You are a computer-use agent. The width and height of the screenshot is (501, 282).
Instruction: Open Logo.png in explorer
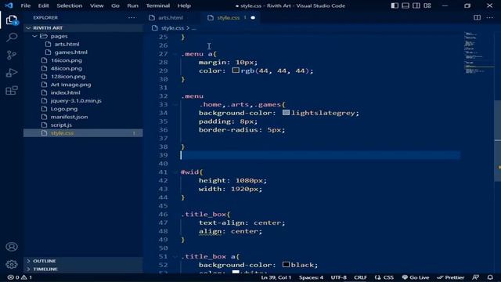point(64,109)
